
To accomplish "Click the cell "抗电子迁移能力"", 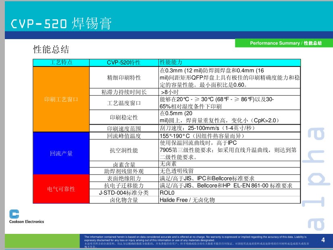I will [124, 185].
